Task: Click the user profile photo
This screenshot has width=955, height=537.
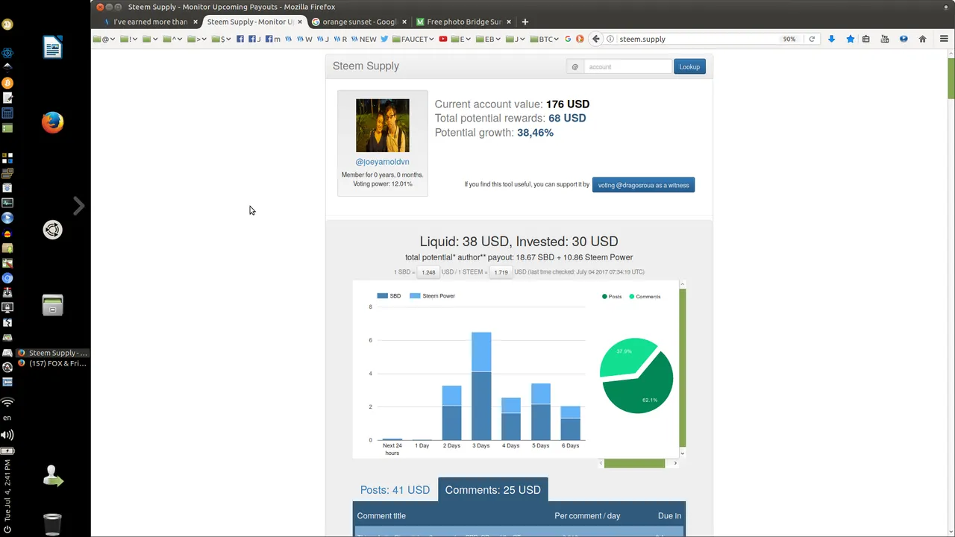Action: [382, 125]
